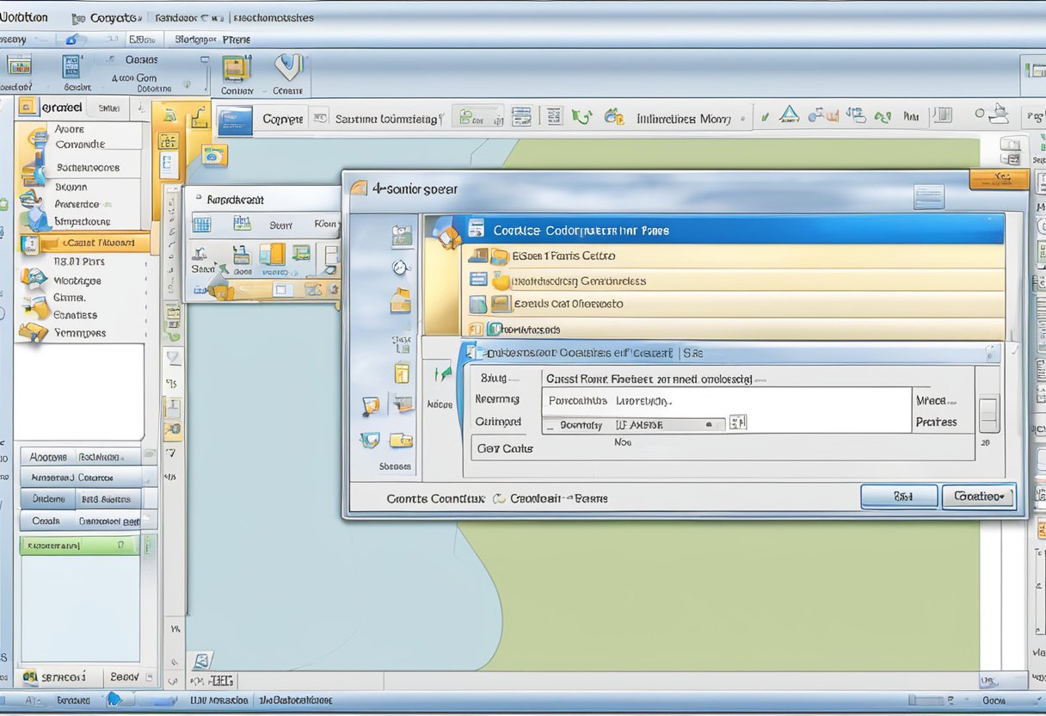
Task: Toggle the checkbox beside the Sonvtoly field
Action: tap(551, 424)
